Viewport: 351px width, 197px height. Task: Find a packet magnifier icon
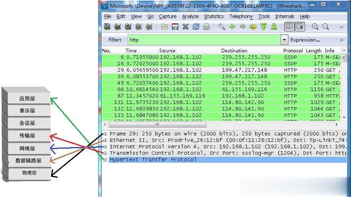(x=222, y=27)
